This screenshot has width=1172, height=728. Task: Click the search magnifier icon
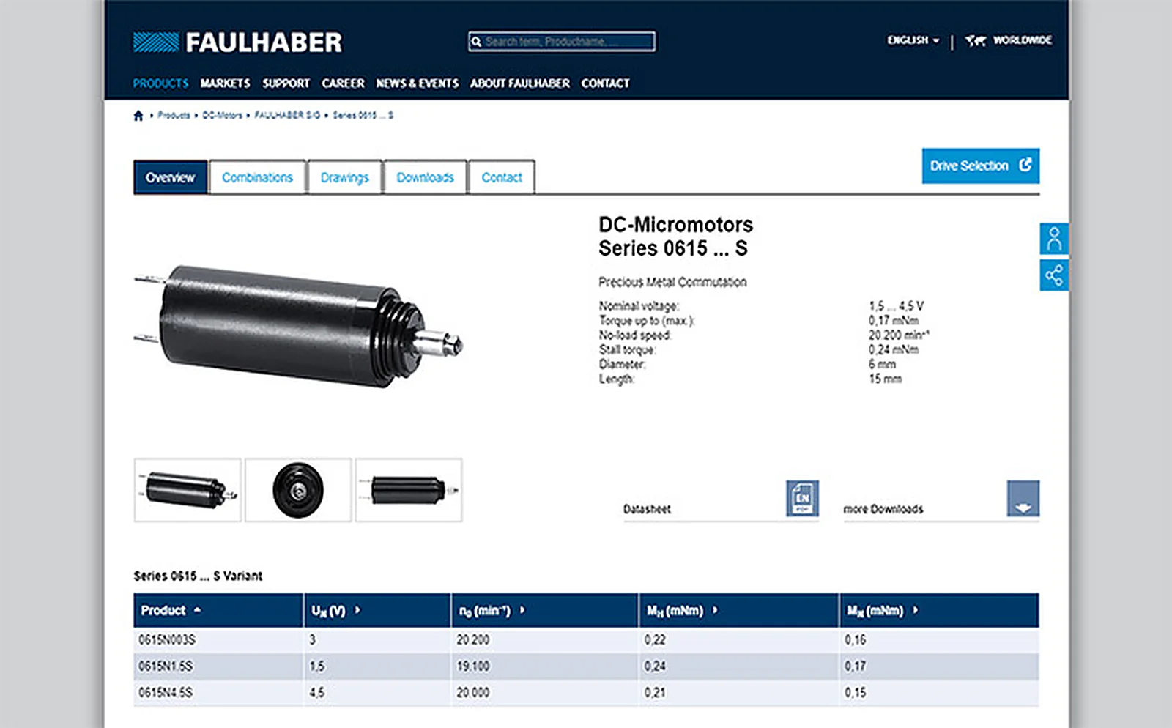(x=476, y=42)
